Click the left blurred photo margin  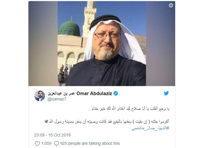coord(43,44)
